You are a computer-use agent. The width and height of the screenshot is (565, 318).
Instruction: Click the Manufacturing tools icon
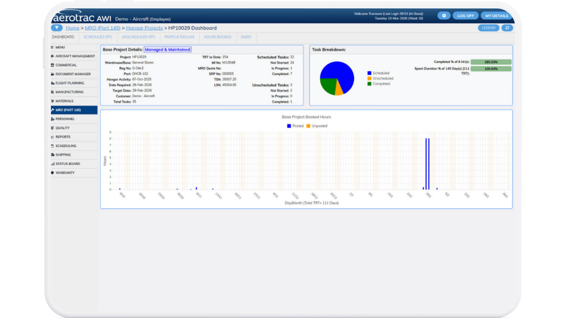(x=52, y=92)
